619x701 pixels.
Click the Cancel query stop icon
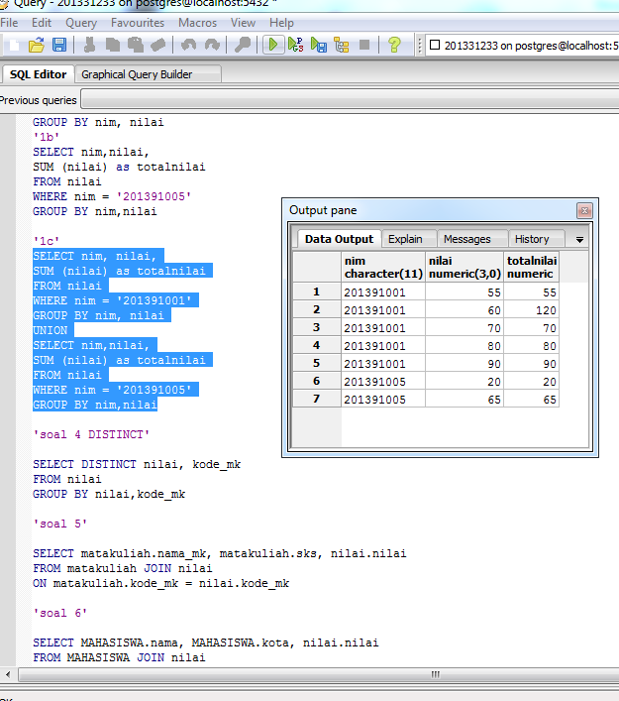click(364, 46)
